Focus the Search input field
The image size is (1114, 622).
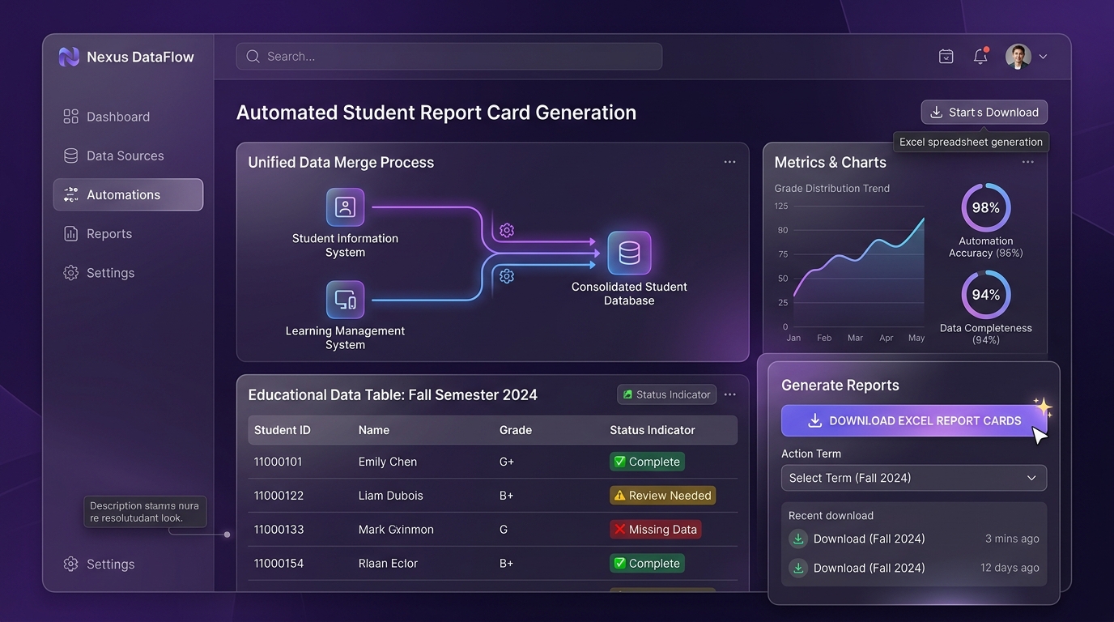(x=449, y=57)
